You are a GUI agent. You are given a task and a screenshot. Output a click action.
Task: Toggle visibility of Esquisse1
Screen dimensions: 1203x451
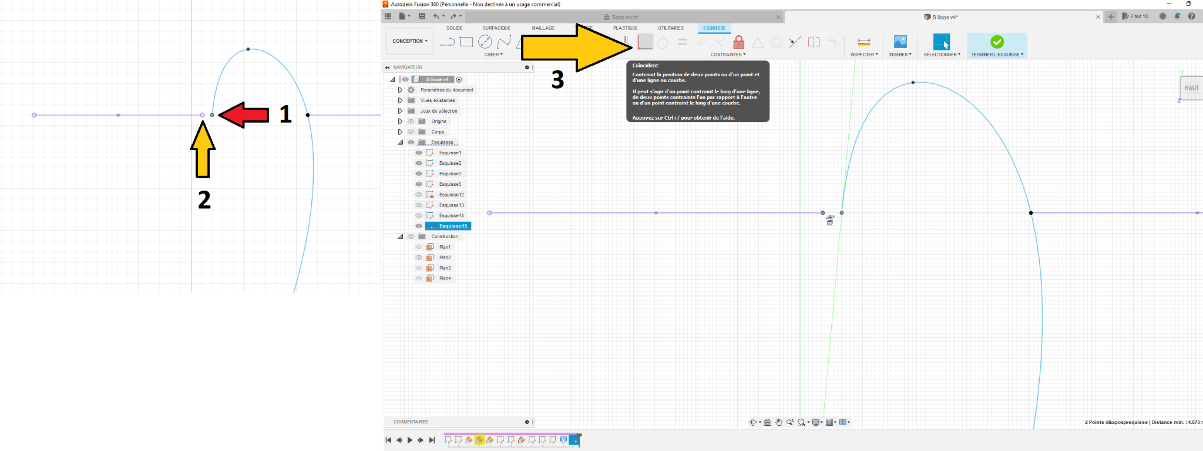tap(419, 152)
